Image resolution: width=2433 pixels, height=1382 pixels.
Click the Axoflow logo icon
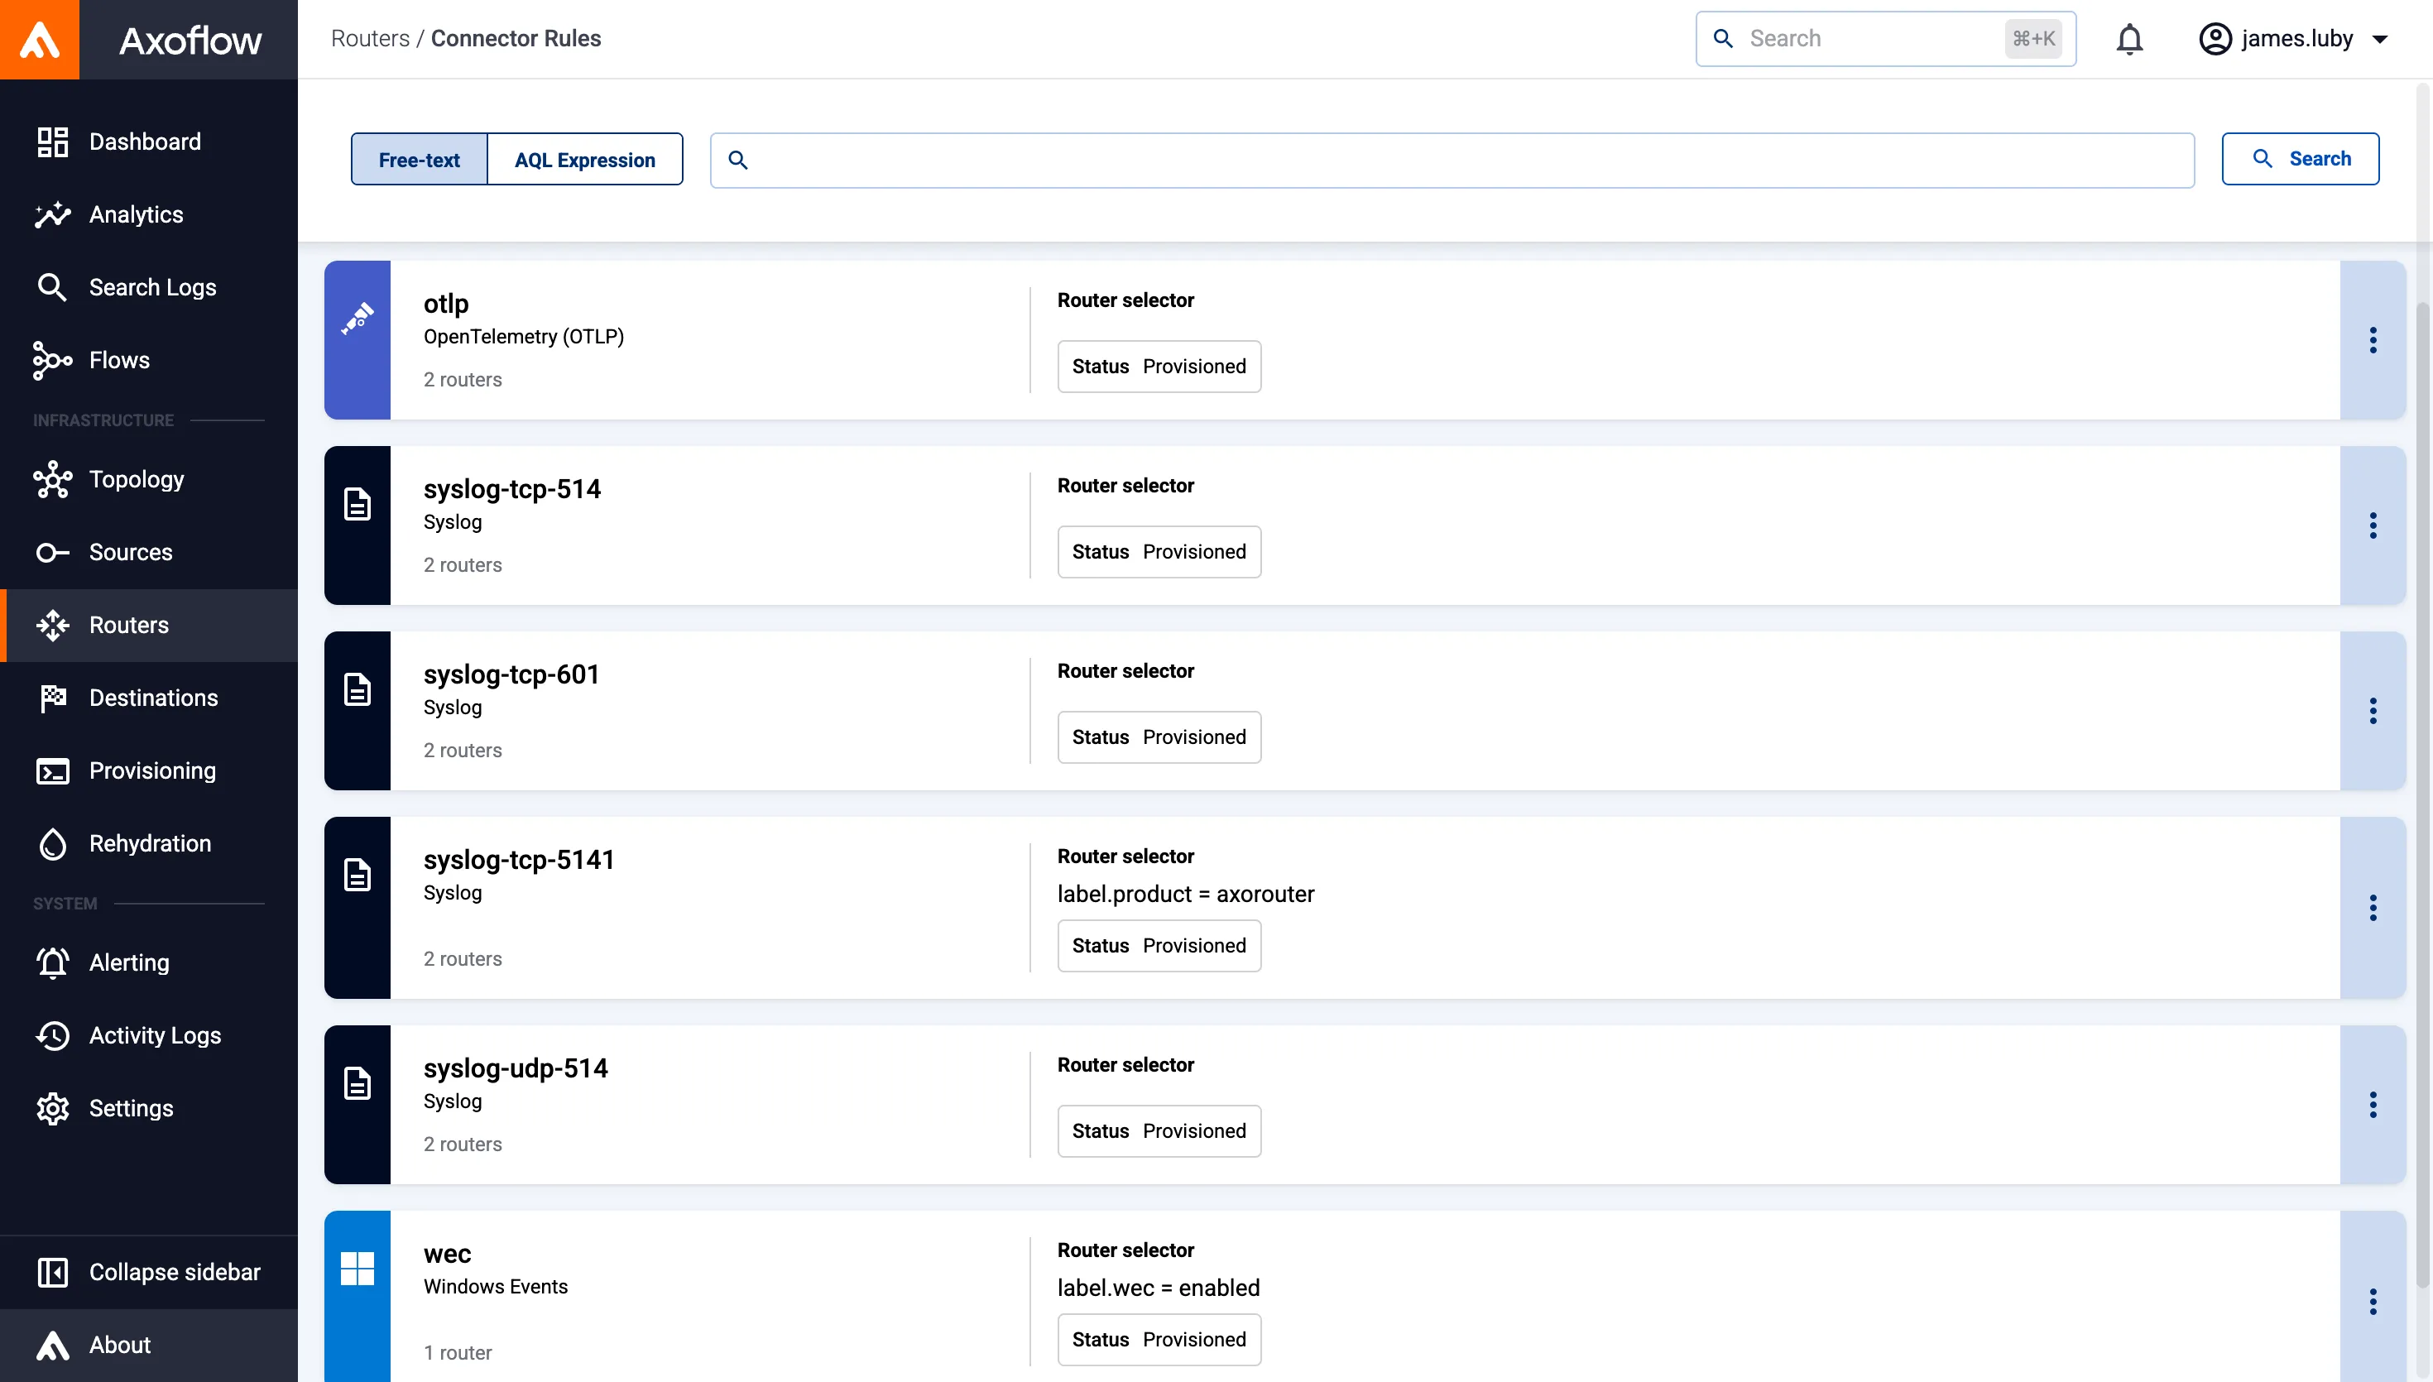tap(40, 40)
